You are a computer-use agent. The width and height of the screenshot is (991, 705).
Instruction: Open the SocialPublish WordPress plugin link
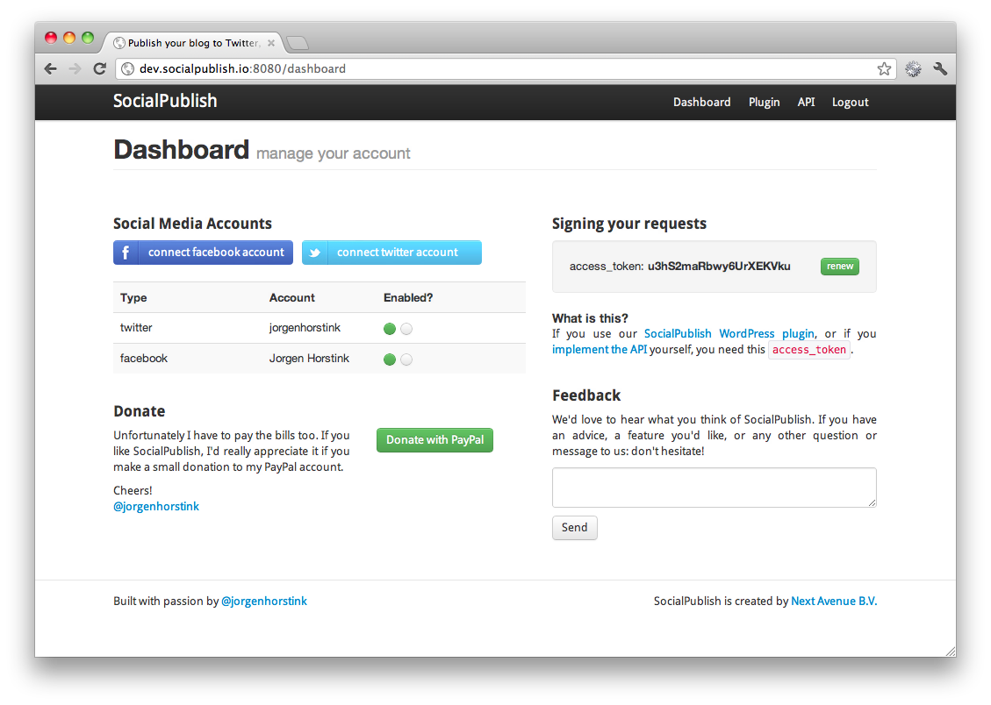(x=729, y=333)
